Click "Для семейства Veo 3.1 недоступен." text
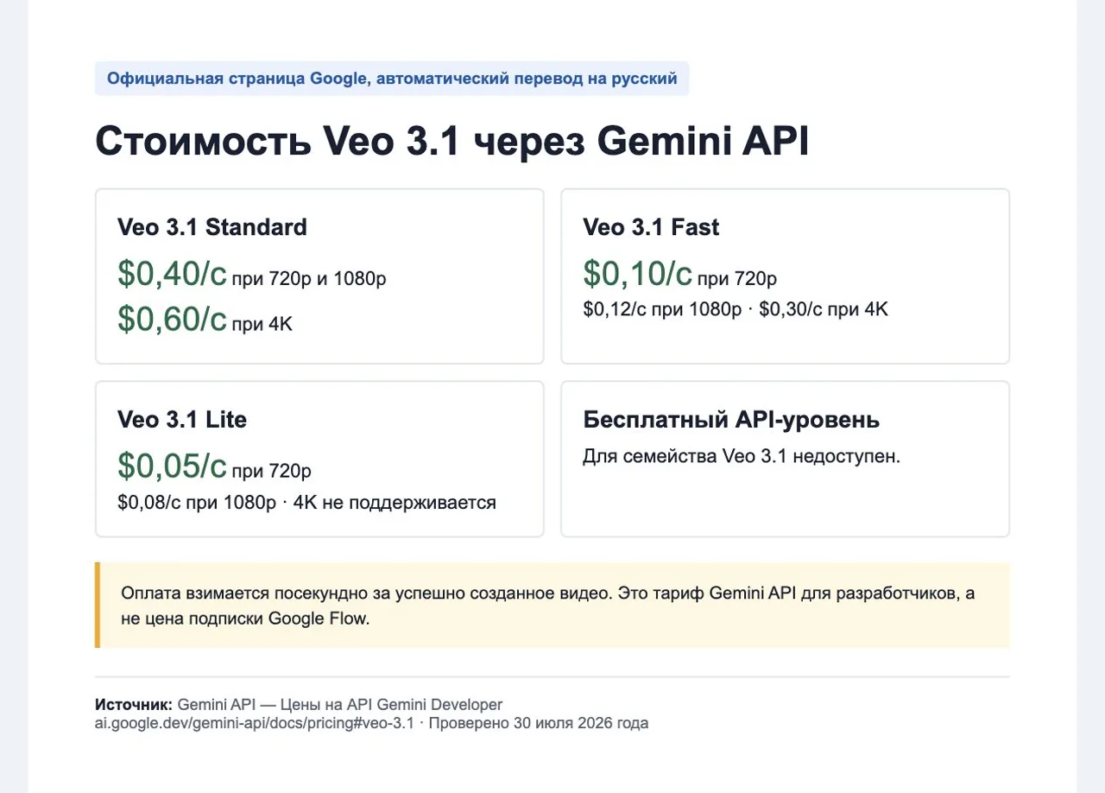This screenshot has height=793, width=1105. coord(742,456)
